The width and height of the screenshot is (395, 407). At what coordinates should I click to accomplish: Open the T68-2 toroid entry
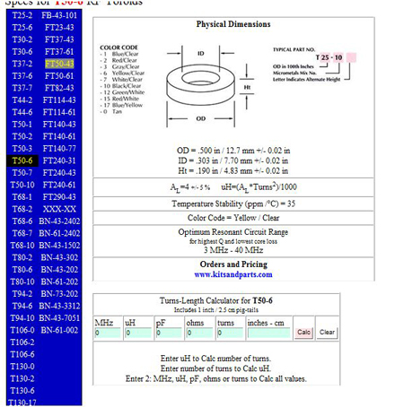(x=22, y=209)
